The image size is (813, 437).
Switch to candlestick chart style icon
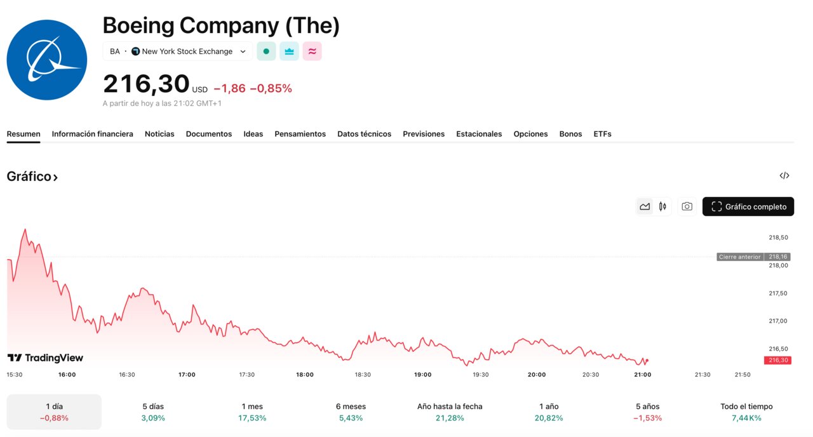661,206
